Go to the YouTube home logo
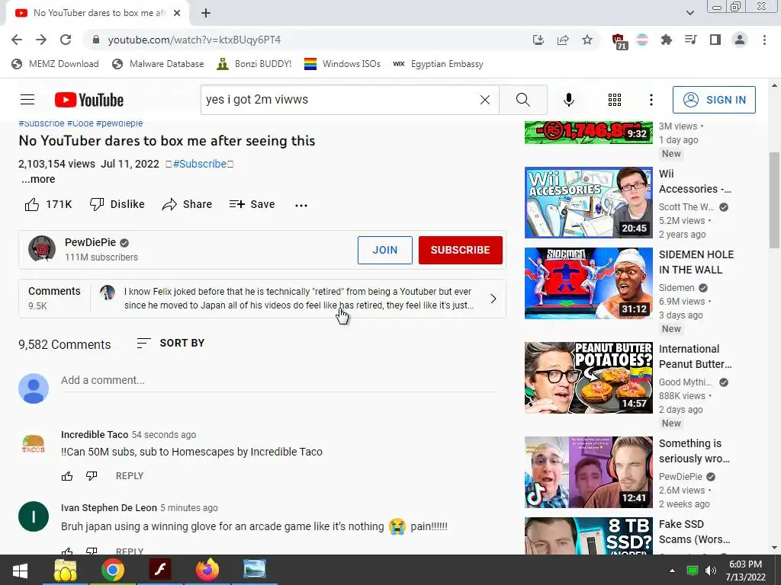Image resolution: width=781 pixels, height=585 pixels. click(x=89, y=100)
